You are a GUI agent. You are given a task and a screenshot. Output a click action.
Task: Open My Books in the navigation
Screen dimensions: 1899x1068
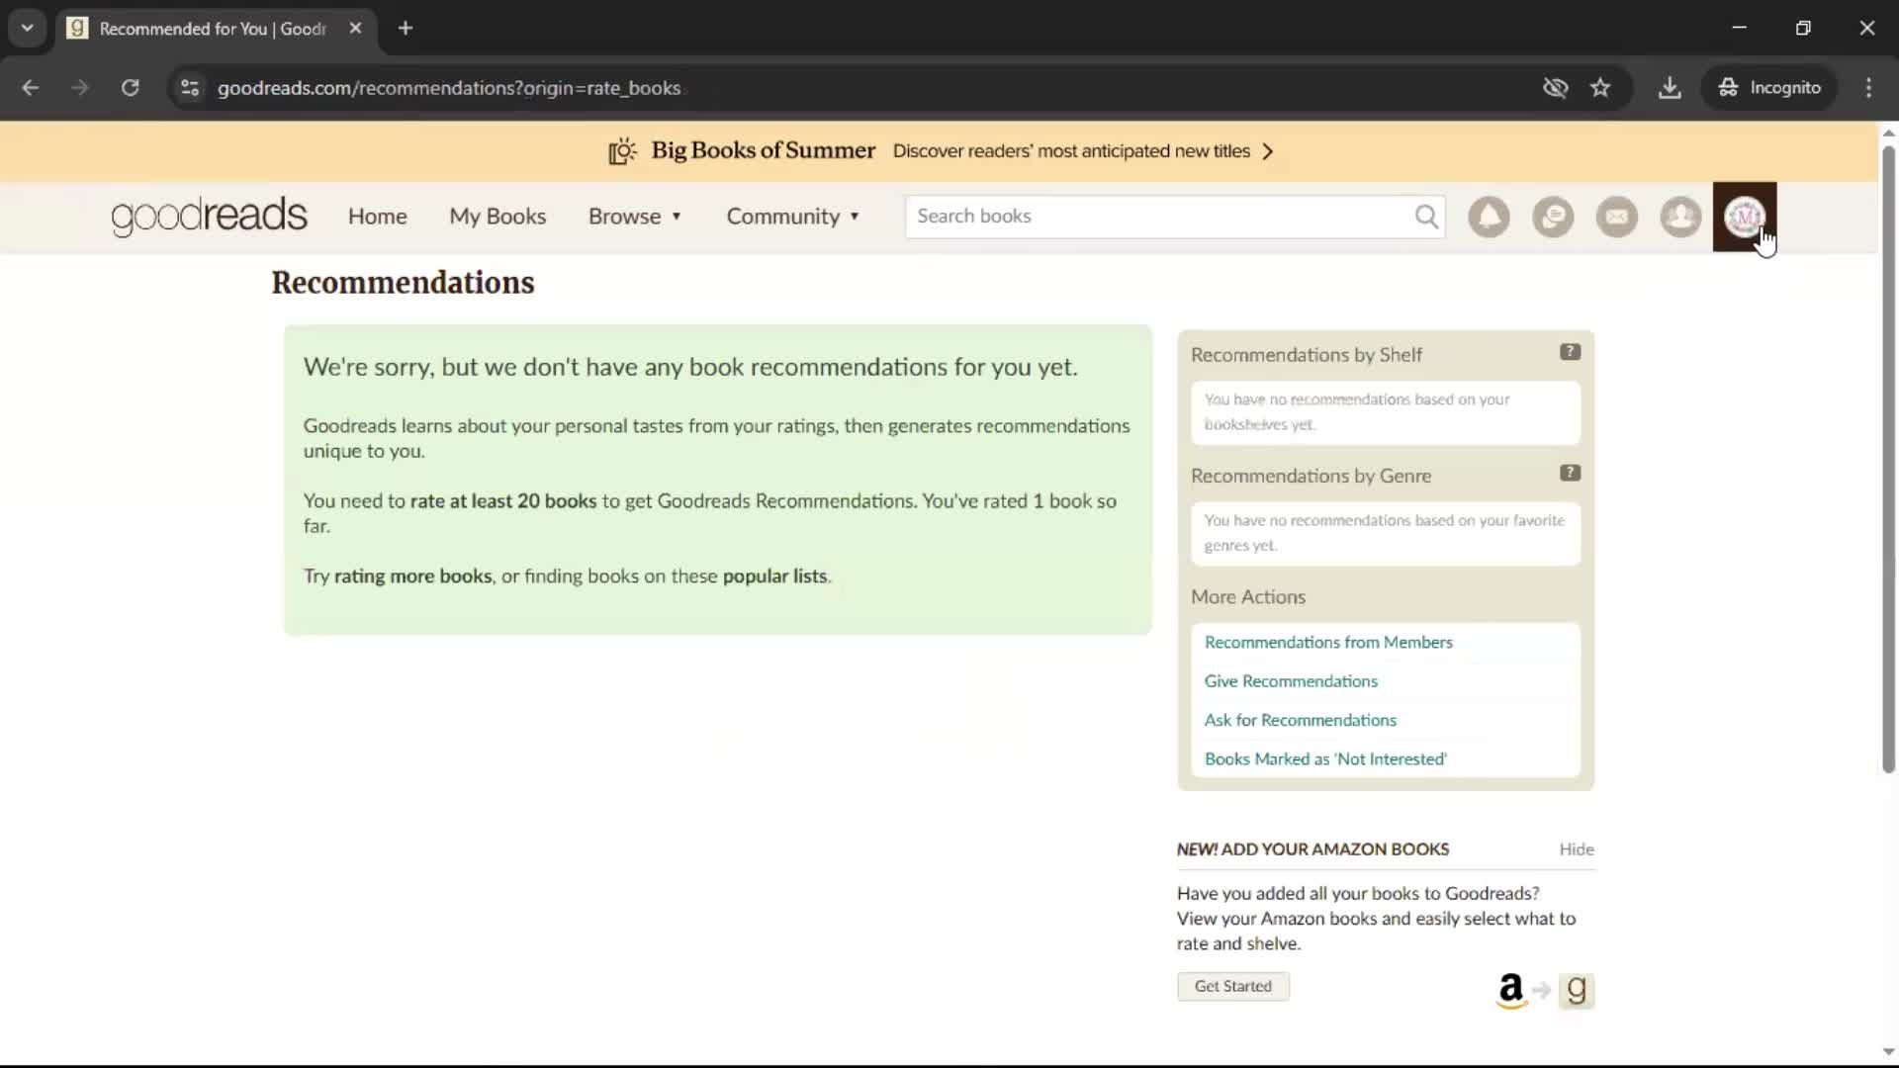(497, 217)
